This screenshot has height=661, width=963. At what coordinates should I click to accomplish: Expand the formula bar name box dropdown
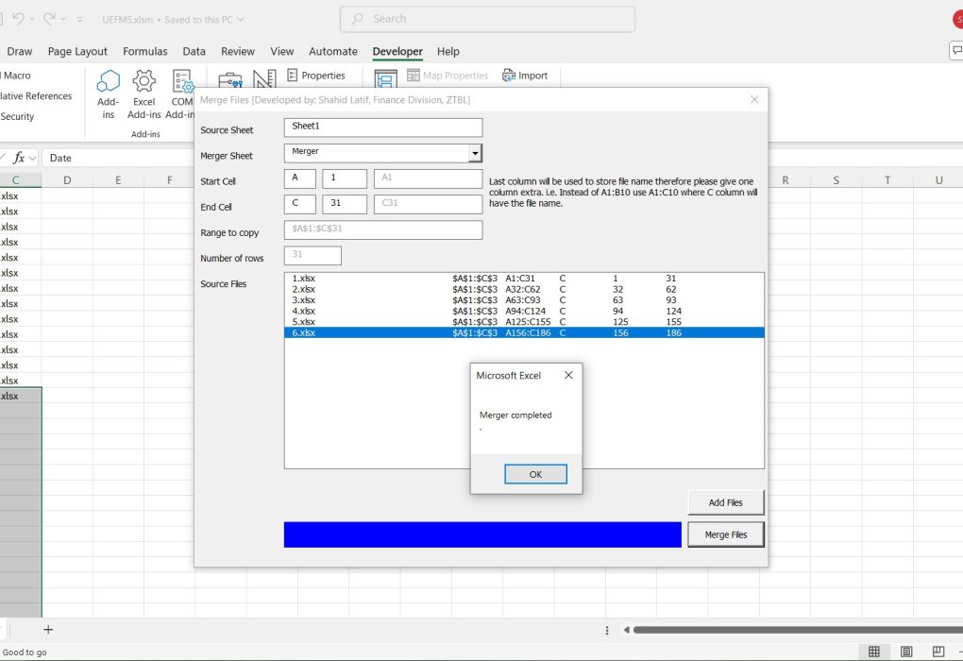pyautogui.click(x=33, y=158)
